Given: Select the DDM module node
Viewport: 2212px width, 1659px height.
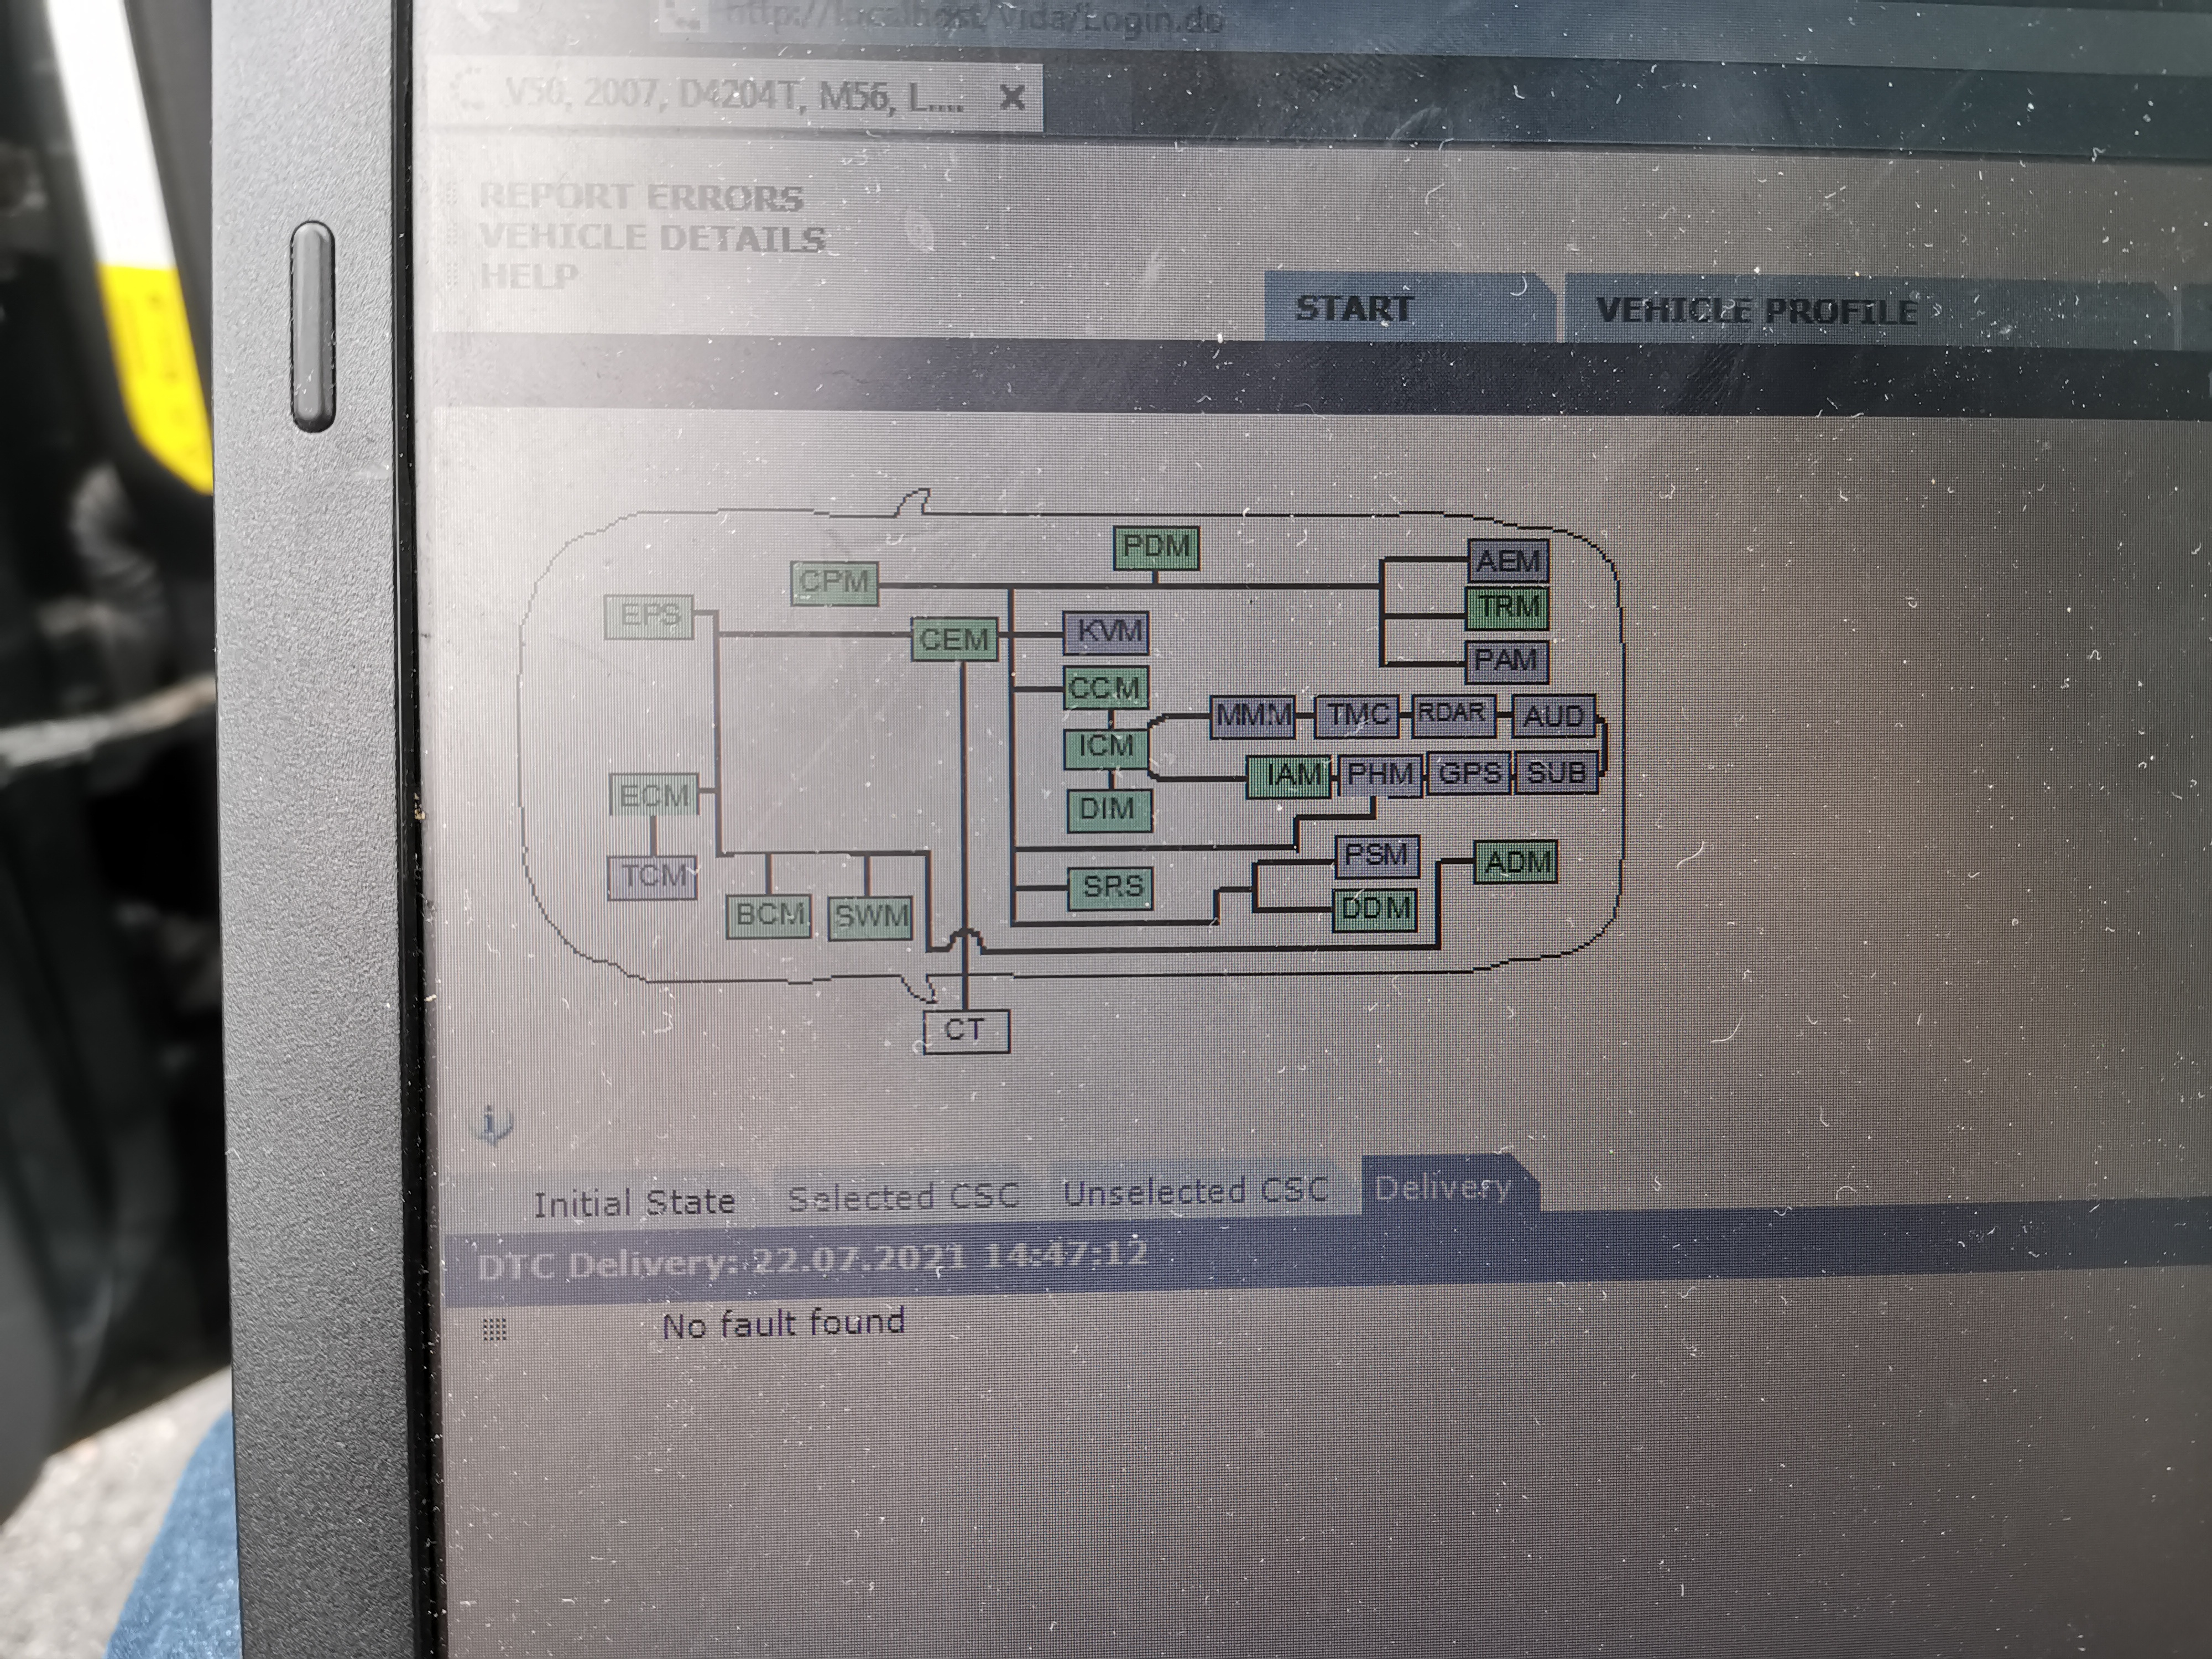Looking at the screenshot, I should click(1375, 909).
